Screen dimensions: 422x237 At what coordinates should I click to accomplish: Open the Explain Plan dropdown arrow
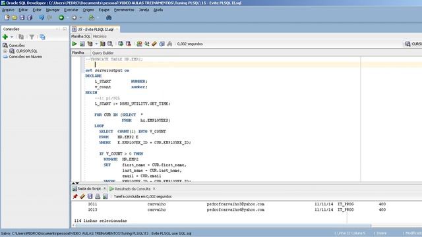click(96, 44)
